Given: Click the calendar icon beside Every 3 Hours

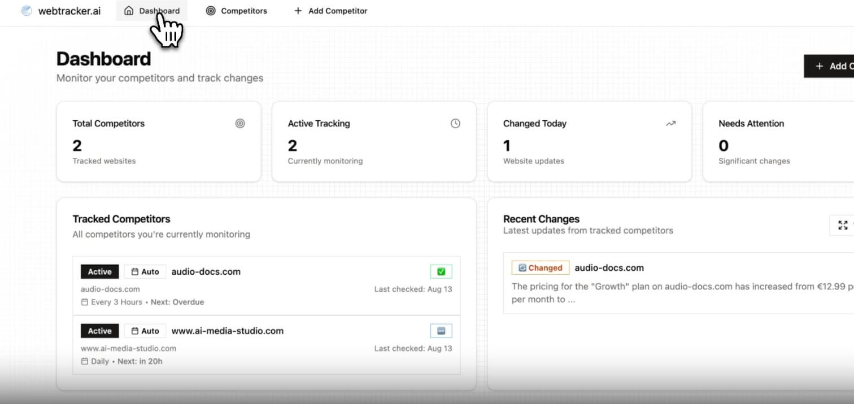Looking at the screenshot, I should click(85, 302).
